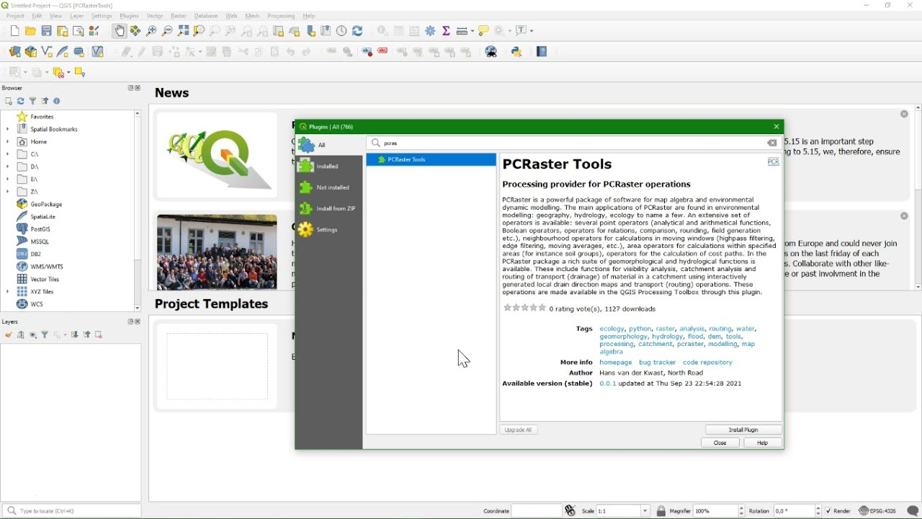Dismiss the first news item
Screen dimensions: 922x519
coord(904,114)
